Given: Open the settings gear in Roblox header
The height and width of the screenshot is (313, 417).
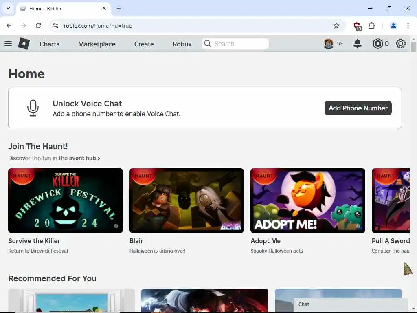Looking at the screenshot, I should (401, 44).
